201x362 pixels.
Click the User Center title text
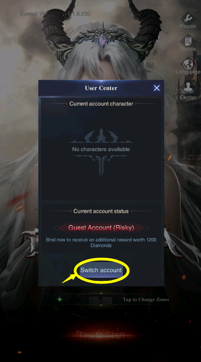tap(101, 88)
